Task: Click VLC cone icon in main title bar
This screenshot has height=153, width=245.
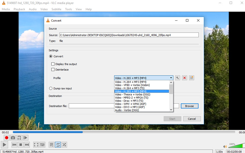Action: [4, 3]
